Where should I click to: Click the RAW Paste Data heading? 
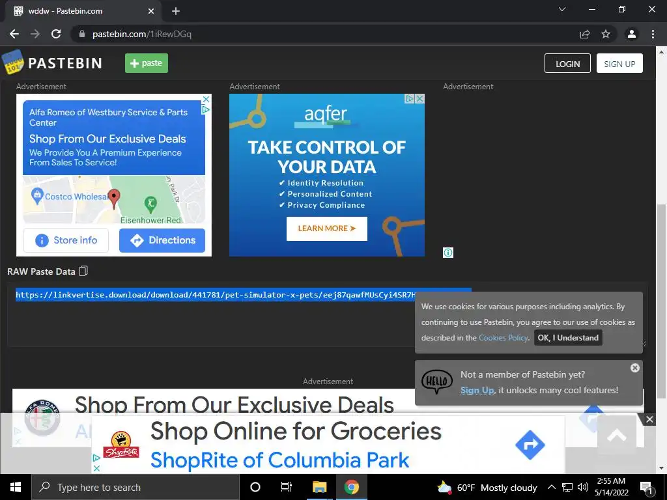[x=41, y=271]
